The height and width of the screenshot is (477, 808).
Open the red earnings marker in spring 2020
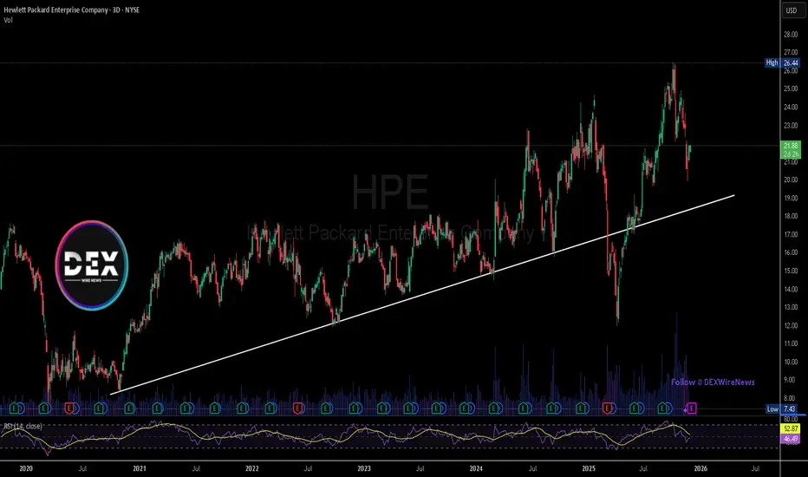tap(69, 408)
